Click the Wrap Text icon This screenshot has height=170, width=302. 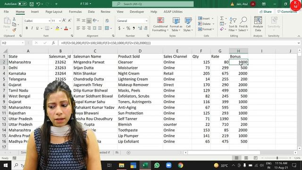coord(107,21)
